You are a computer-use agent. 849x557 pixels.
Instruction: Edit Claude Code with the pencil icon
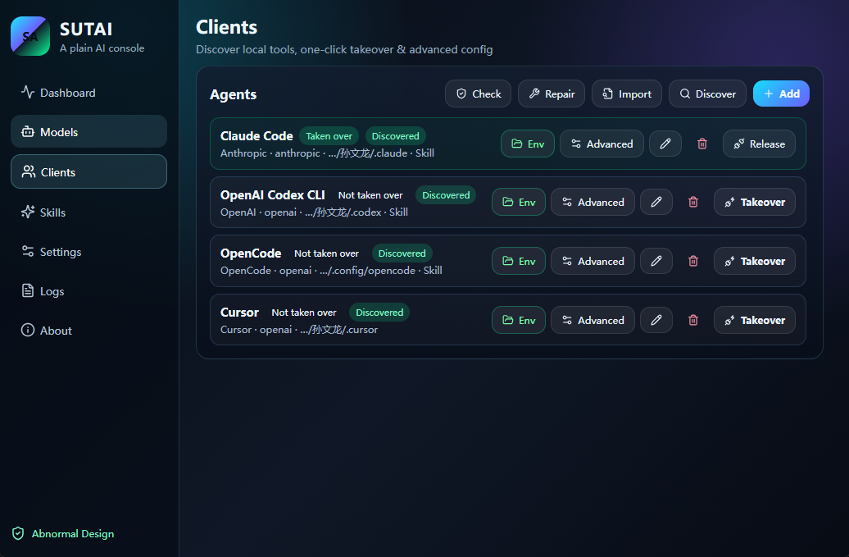point(665,144)
